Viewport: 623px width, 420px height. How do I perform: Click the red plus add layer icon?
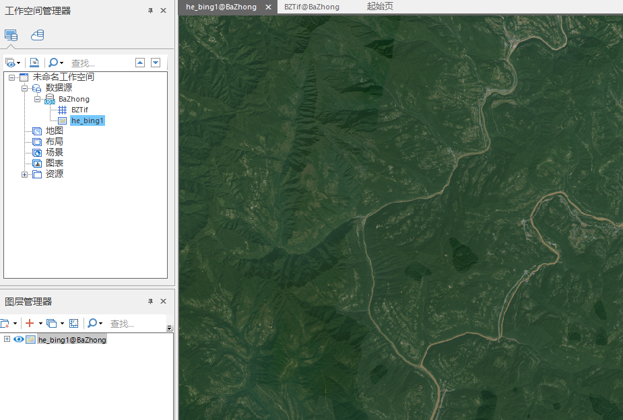click(x=30, y=323)
